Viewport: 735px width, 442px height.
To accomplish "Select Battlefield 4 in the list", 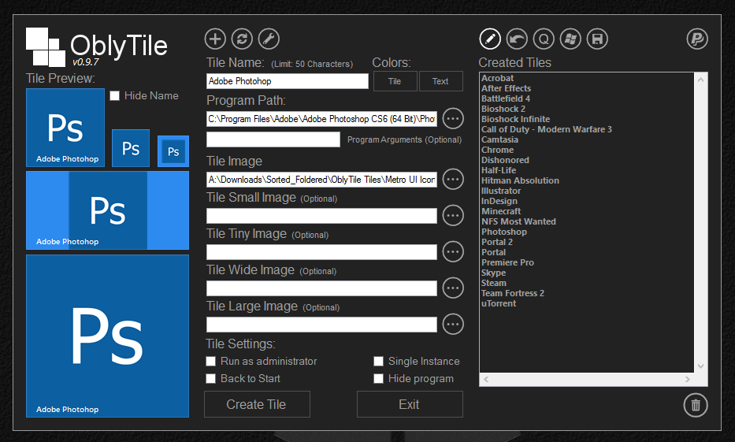I will (x=505, y=99).
